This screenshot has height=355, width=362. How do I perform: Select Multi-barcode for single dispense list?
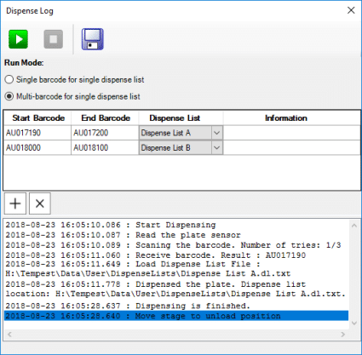72,96
